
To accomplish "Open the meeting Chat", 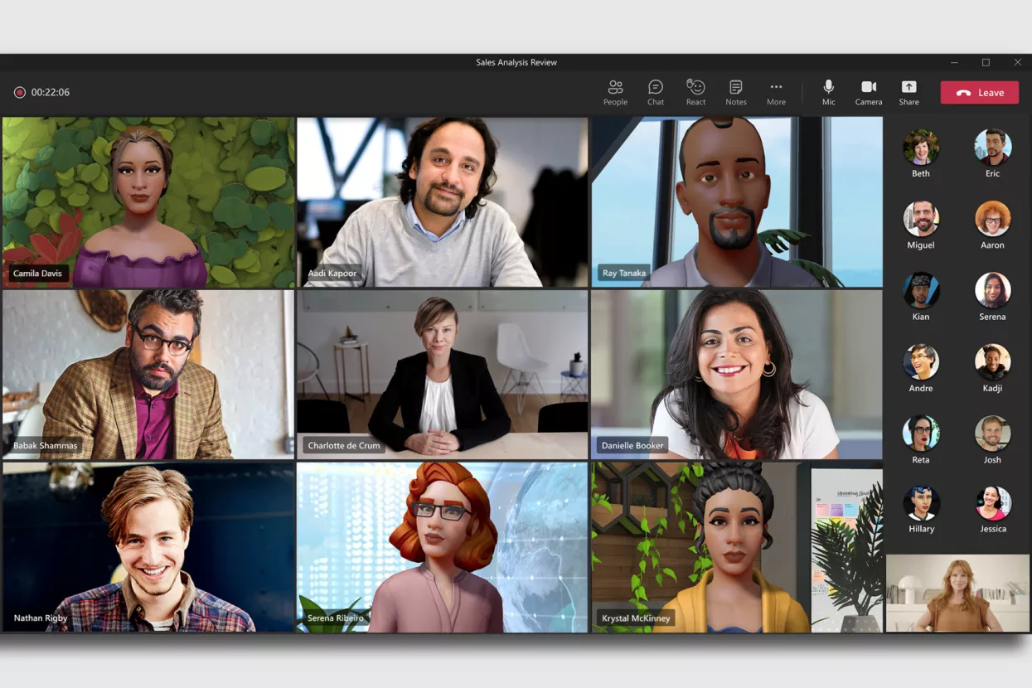I will tap(656, 92).
